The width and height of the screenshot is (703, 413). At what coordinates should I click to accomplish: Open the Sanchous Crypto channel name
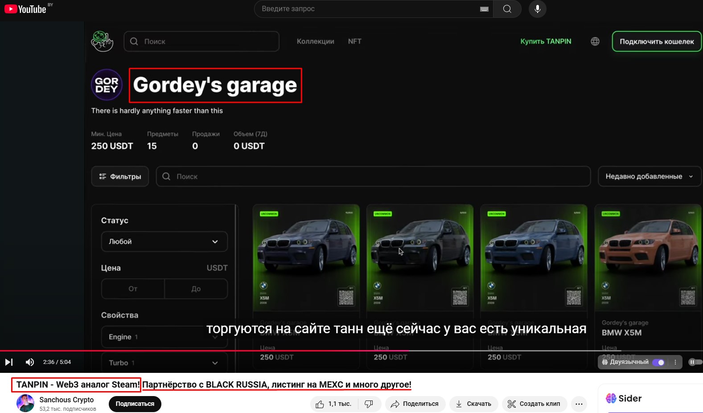click(66, 400)
